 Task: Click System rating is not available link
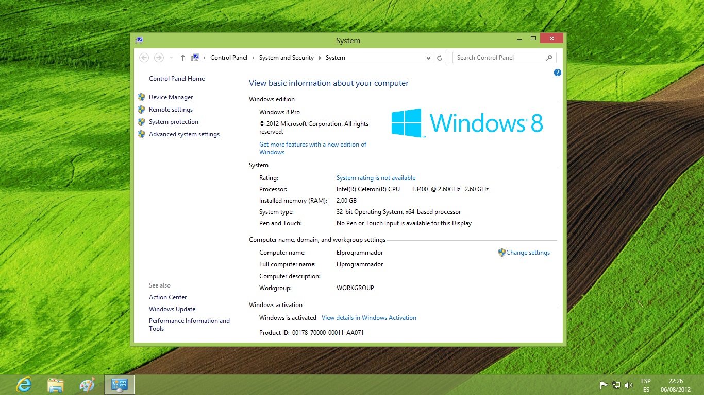pyautogui.click(x=376, y=178)
